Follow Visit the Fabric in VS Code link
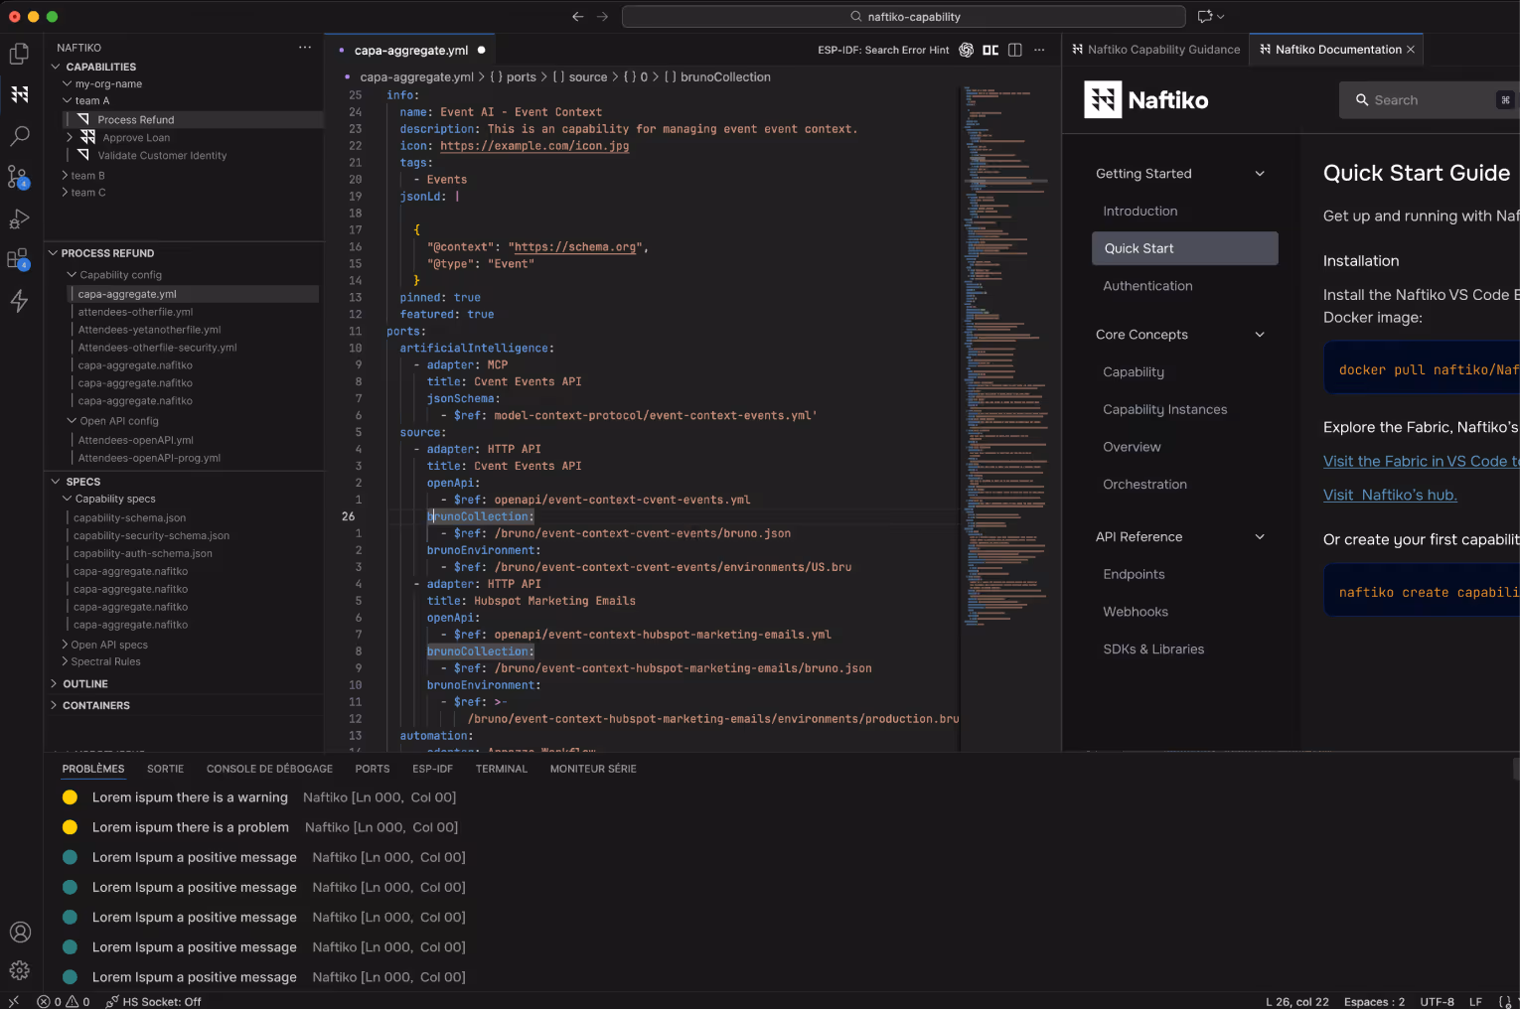The image size is (1520, 1010). (x=1421, y=461)
